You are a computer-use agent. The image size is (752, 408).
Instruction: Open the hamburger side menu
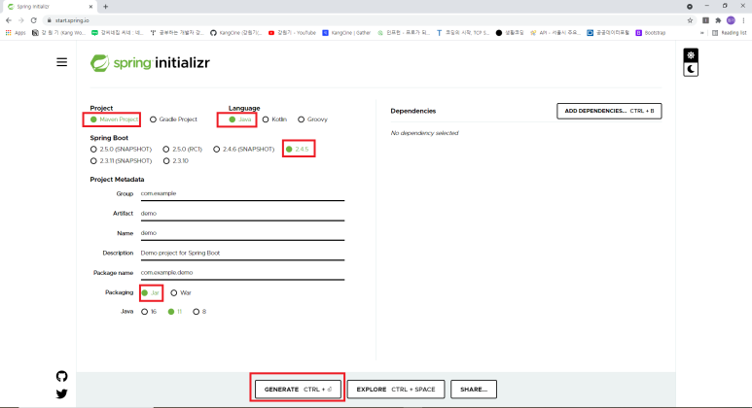62,62
